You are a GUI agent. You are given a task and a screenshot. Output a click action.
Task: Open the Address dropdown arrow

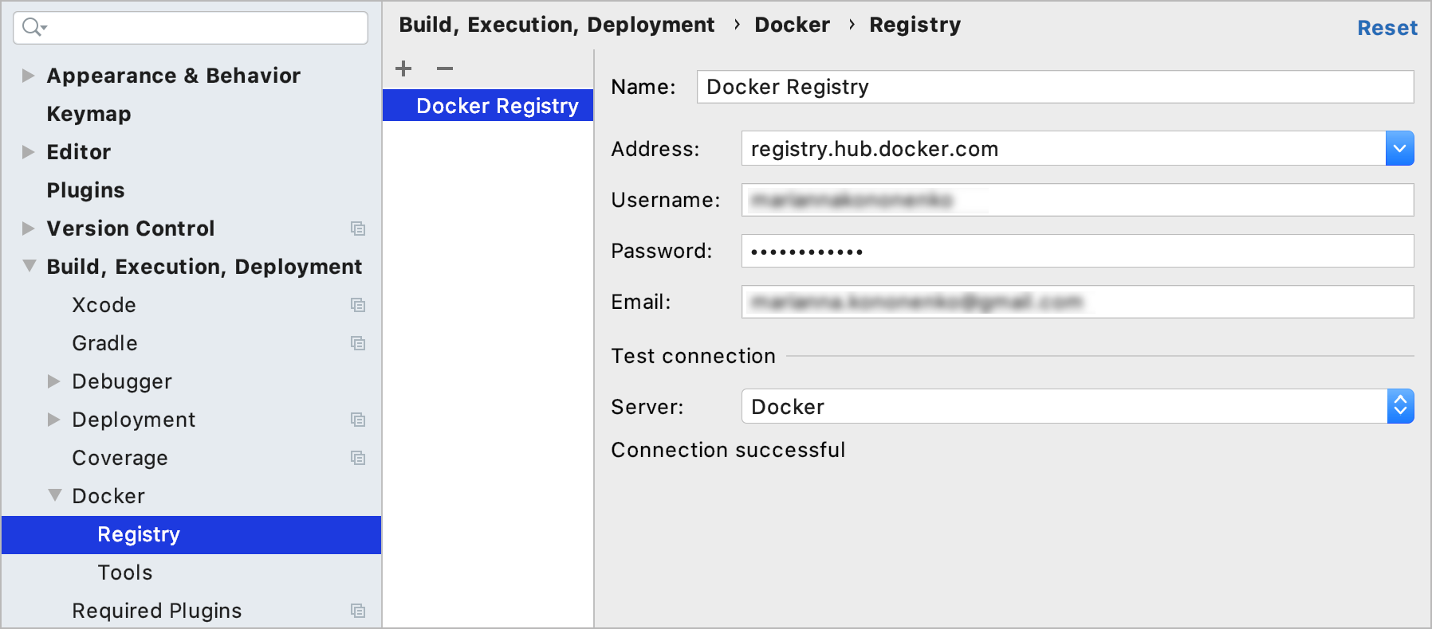(1399, 149)
